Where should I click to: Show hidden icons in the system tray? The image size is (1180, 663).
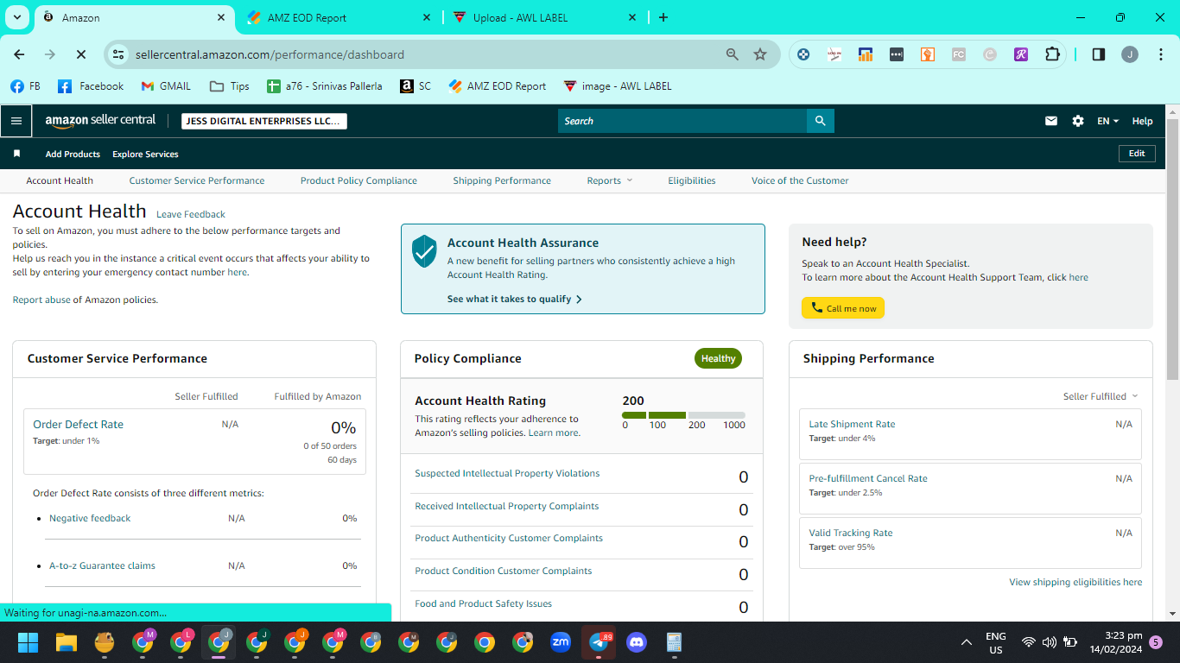967,642
